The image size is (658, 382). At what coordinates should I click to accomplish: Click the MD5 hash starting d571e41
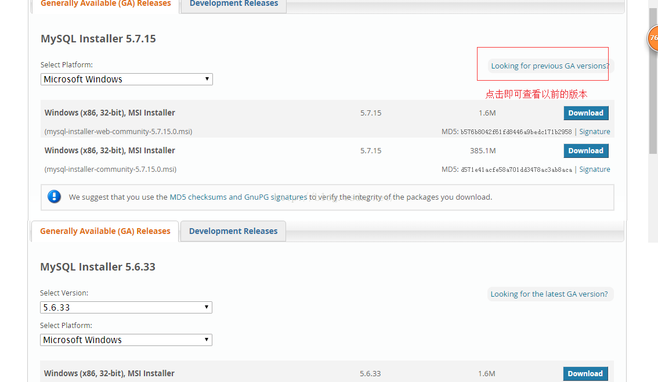click(x=516, y=170)
